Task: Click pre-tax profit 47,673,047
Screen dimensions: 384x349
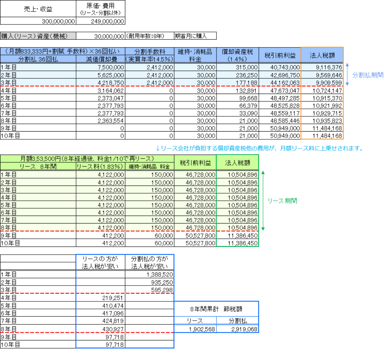Action: click(280, 90)
